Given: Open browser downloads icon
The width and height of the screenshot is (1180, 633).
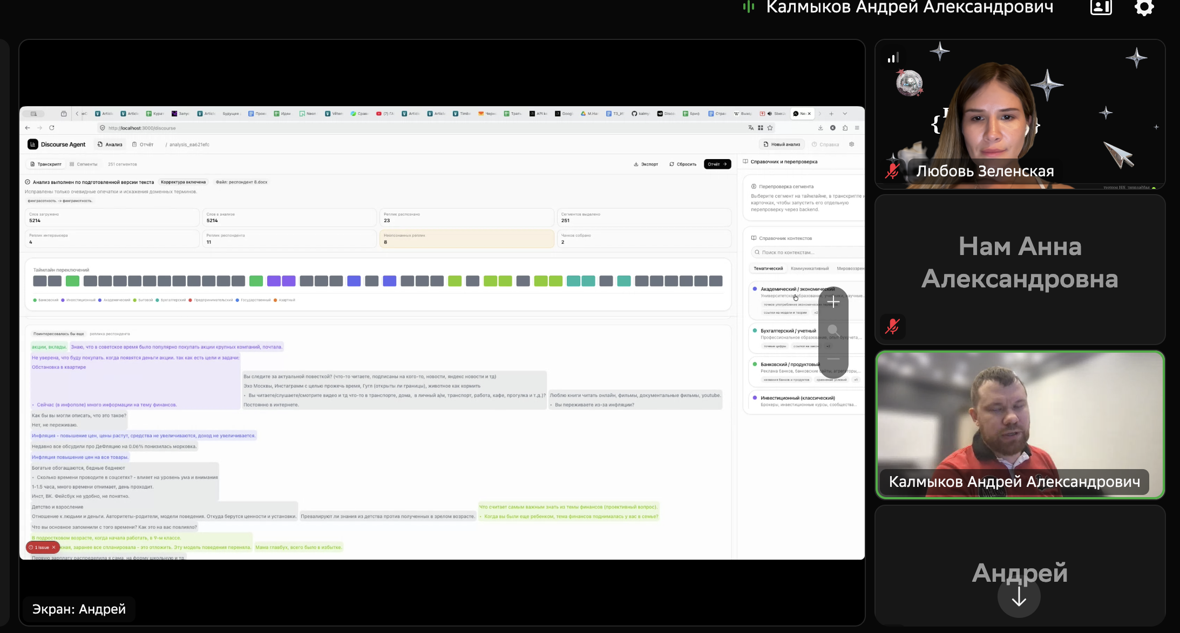Looking at the screenshot, I should 820,128.
